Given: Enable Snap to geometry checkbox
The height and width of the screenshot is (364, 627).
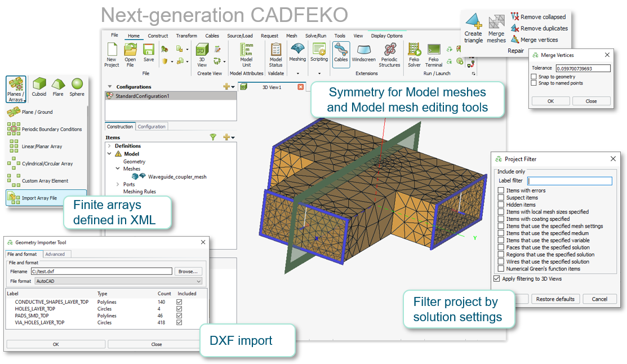Looking at the screenshot, I should pyautogui.click(x=534, y=77).
